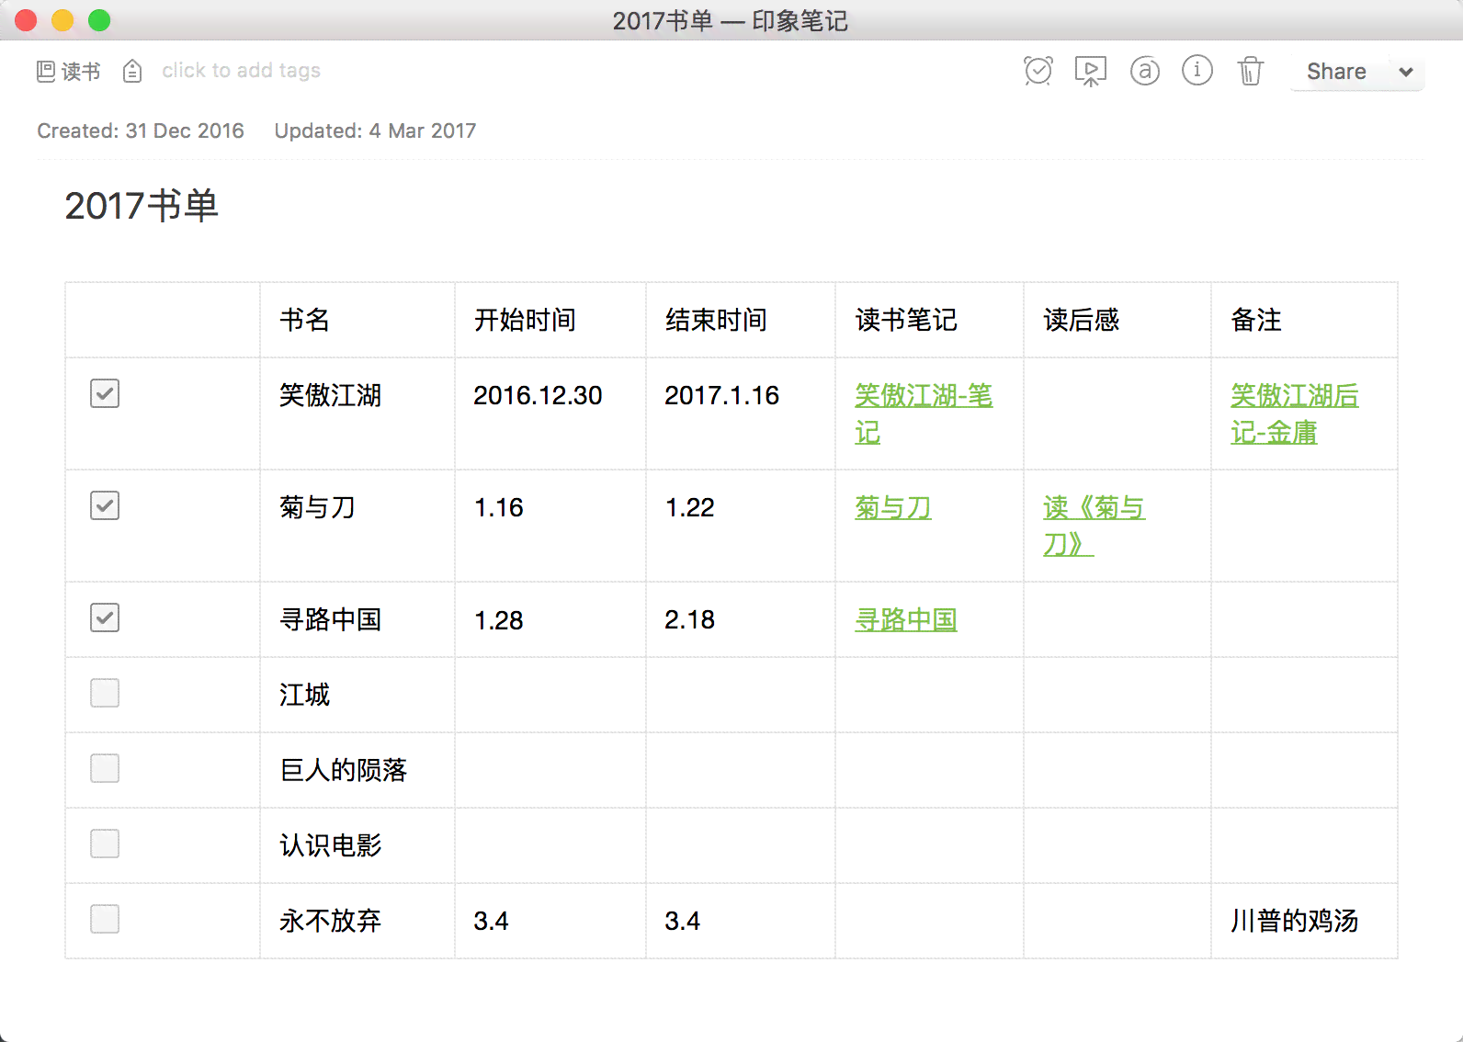Open the 菊与刀 reading note link
The image size is (1463, 1042).
coord(893,507)
